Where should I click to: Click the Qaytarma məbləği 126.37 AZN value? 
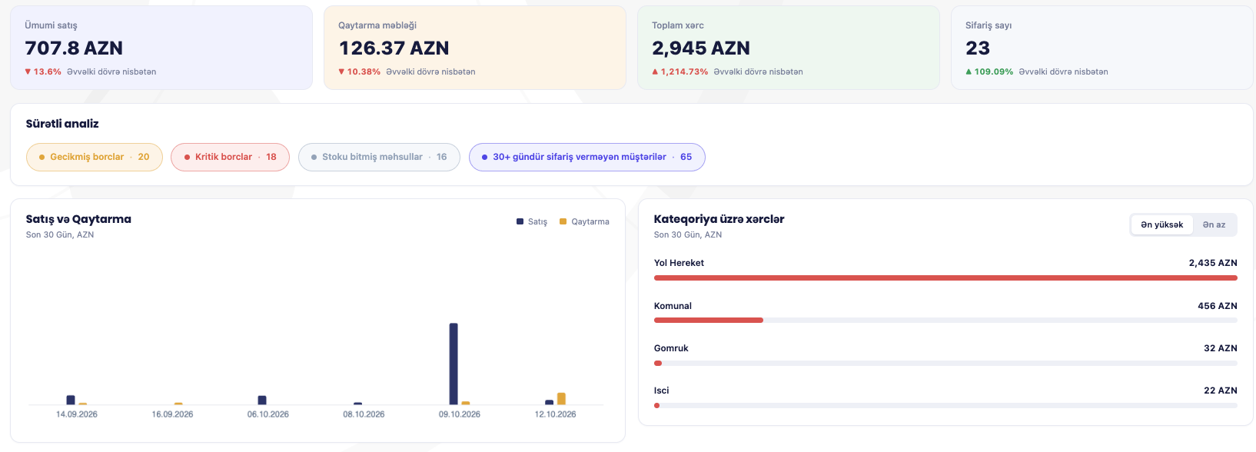(394, 48)
